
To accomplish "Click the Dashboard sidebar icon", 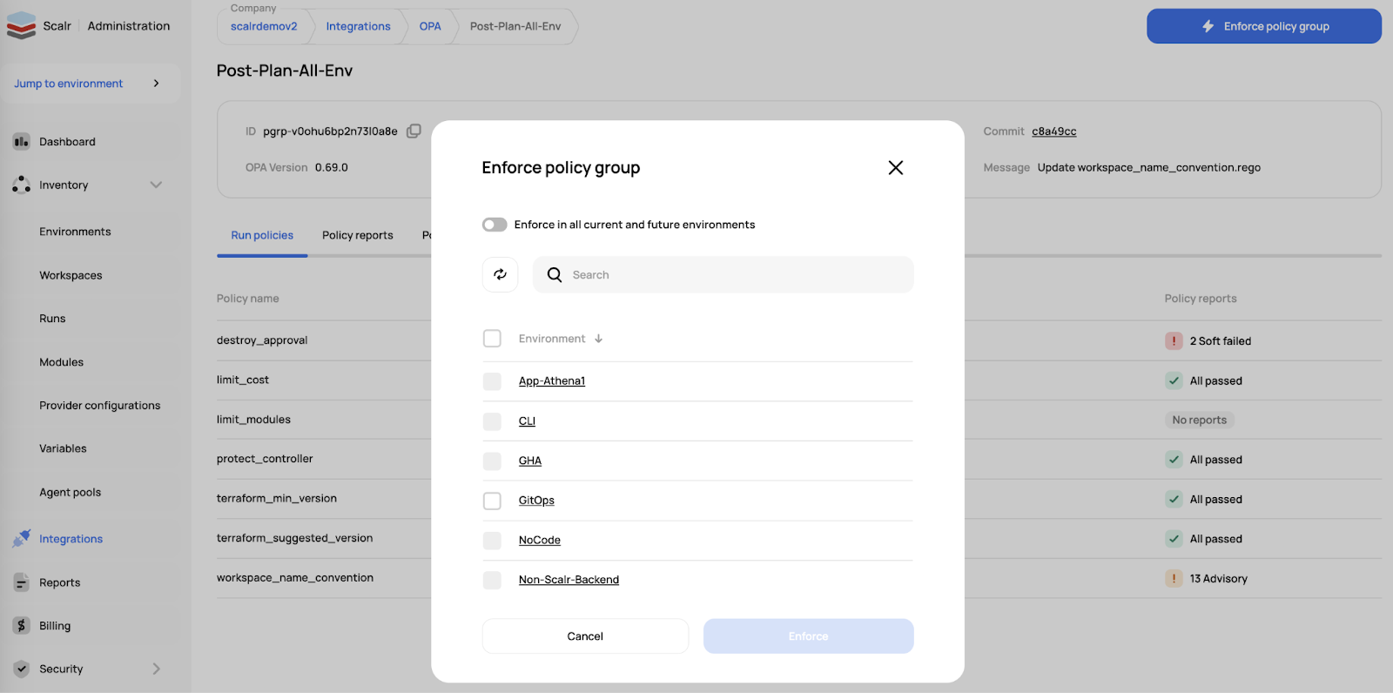I will pyautogui.click(x=21, y=142).
